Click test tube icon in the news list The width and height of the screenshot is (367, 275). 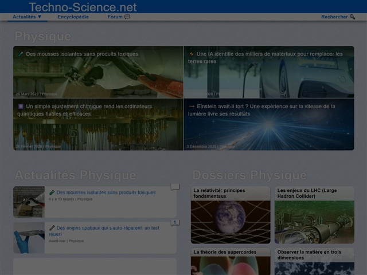tap(52, 192)
